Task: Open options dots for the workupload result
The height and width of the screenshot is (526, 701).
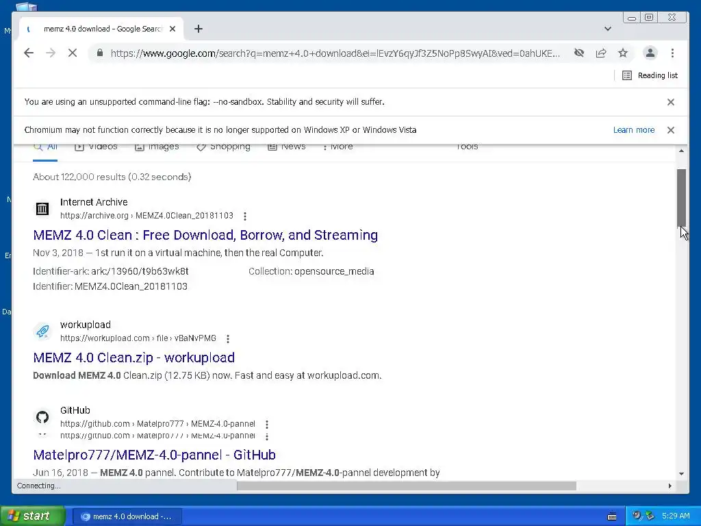Action: tap(228, 338)
